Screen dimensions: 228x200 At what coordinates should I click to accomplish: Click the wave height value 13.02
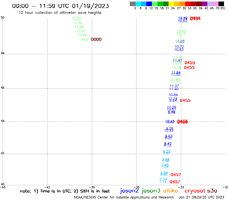click(81, 31)
